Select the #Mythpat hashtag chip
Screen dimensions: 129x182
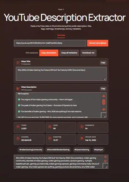(x=98, y=150)
